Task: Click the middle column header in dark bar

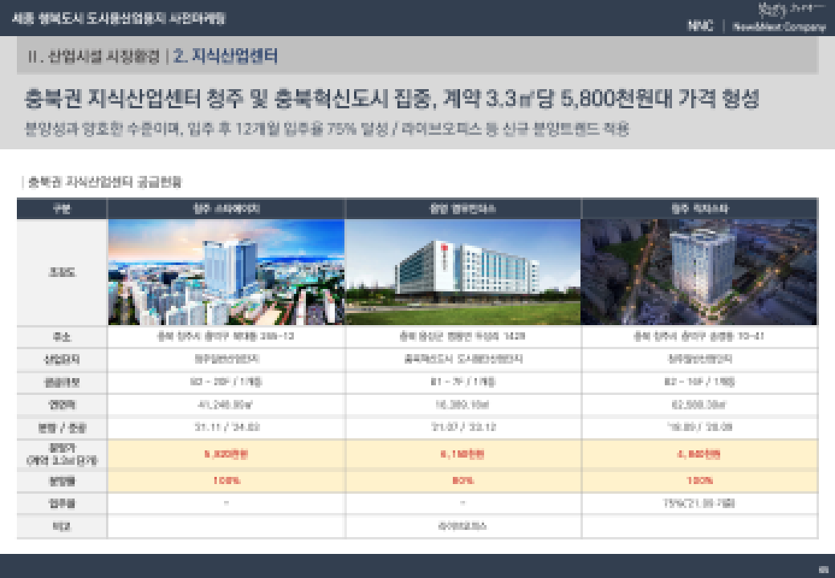Action: [x=462, y=209]
